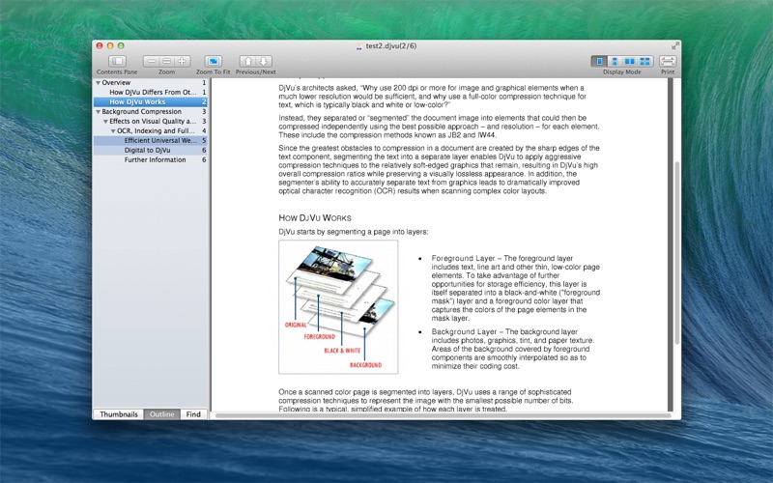The image size is (773, 483).
Task: Select two-page display mode
Action: [630, 61]
